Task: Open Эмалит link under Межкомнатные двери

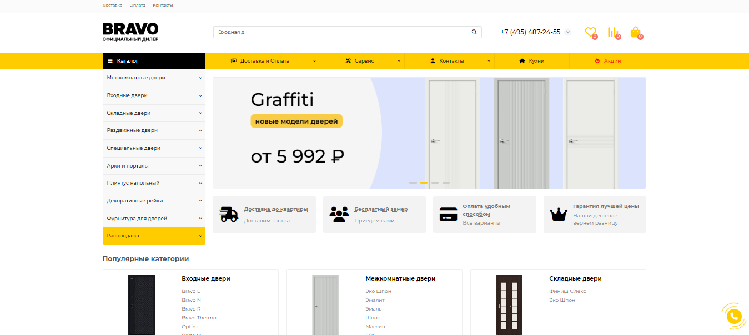Action: (x=375, y=300)
